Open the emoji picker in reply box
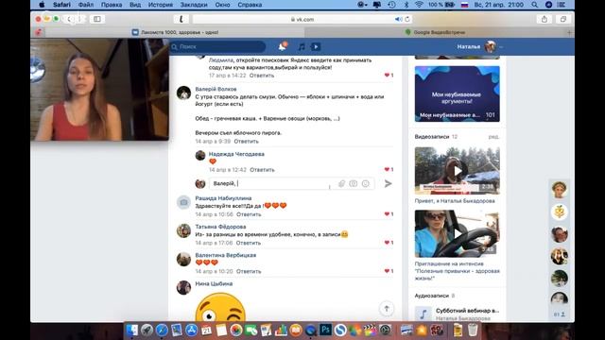The image size is (605, 340). click(366, 184)
